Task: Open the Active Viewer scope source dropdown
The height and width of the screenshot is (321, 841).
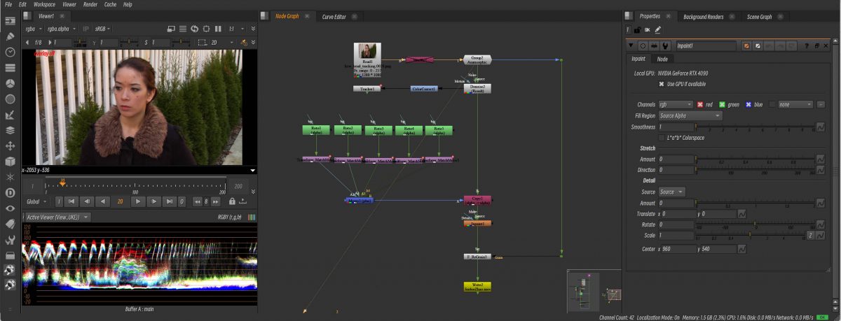Action: click(x=57, y=217)
